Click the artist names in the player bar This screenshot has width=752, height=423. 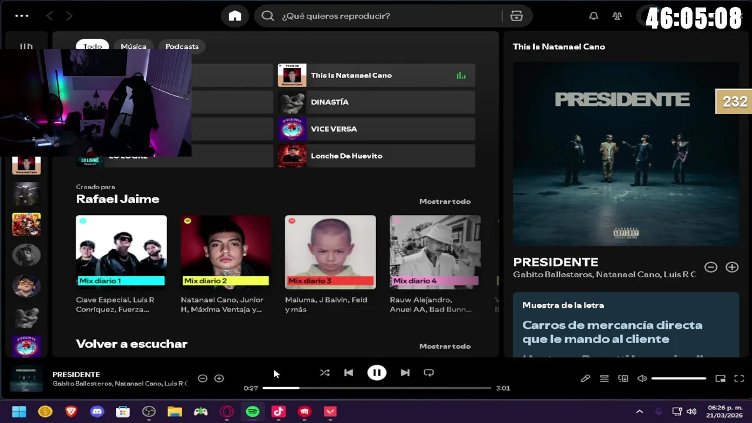(120, 384)
